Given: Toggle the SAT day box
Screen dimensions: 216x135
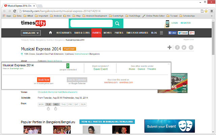Looking at the screenshot, I should 76,104.
